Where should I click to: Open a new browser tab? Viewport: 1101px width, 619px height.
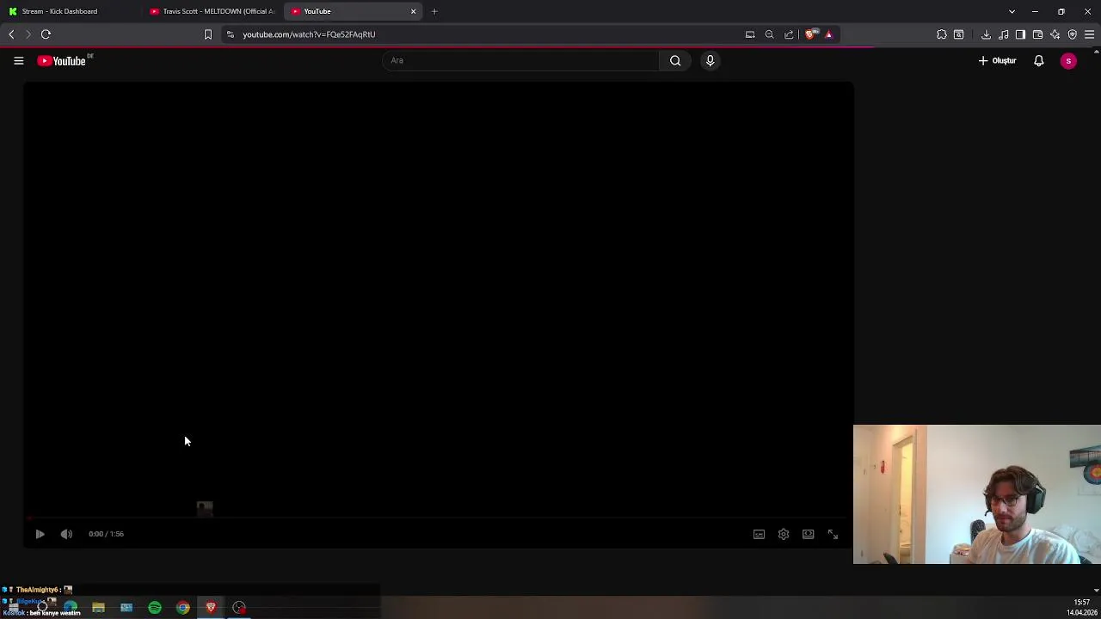[434, 11]
